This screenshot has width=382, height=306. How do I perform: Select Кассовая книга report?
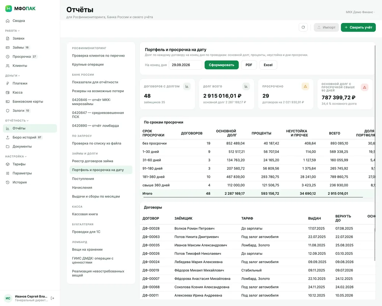pyautogui.click(x=85, y=214)
